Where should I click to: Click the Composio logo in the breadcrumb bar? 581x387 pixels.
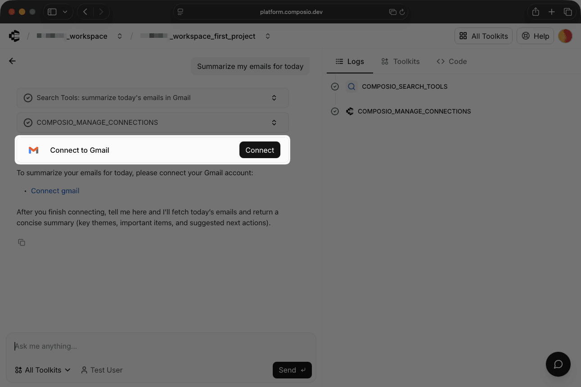click(x=14, y=36)
